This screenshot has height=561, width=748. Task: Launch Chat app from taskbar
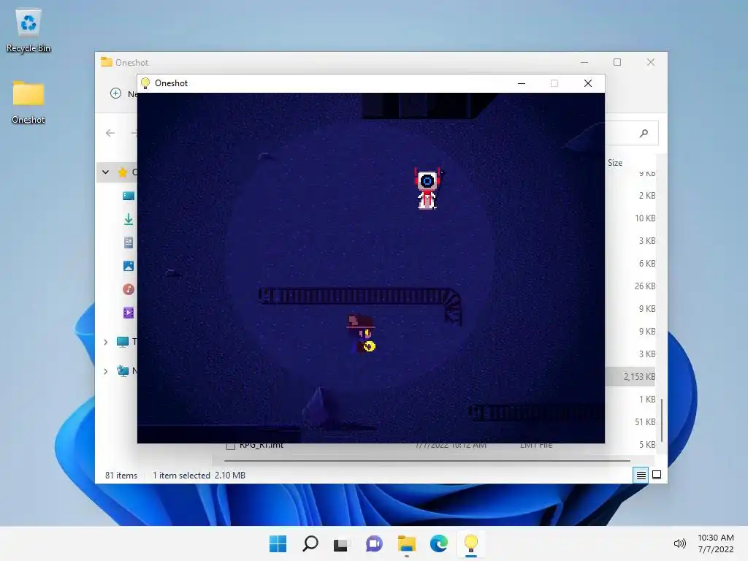pyautogui.click(x=374, y=543)
